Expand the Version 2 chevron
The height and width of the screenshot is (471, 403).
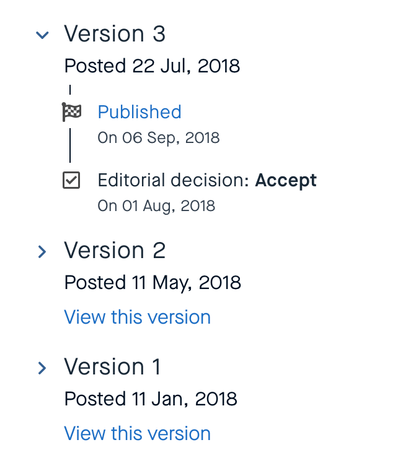pos(42,252)
